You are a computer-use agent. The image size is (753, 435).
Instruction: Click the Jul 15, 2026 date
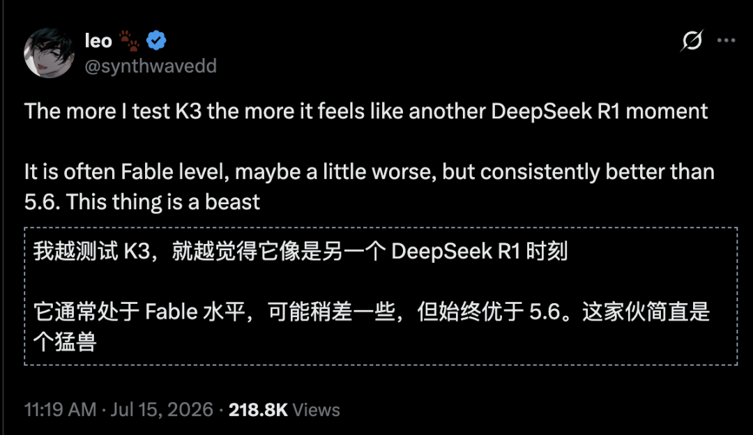click(162, 409)
